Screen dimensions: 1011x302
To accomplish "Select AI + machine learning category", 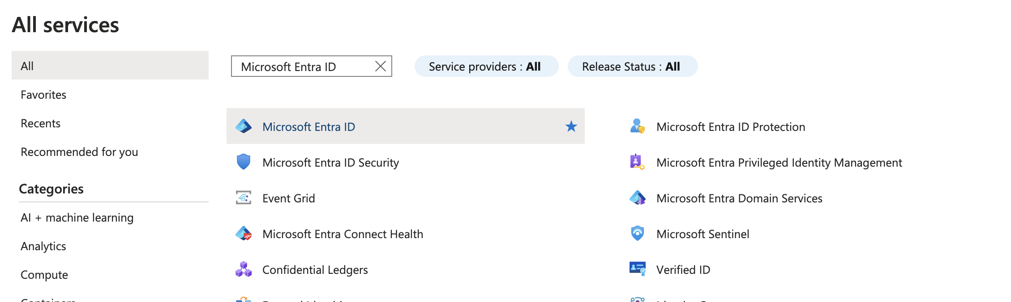I will pos(77,218).
